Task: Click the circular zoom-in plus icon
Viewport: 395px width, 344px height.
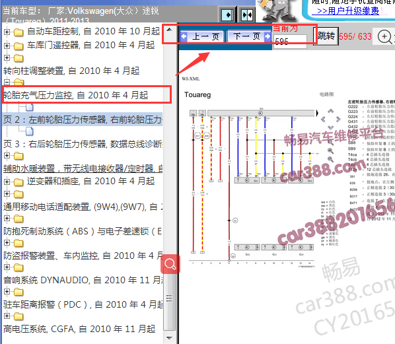Action: click(384, 36)
